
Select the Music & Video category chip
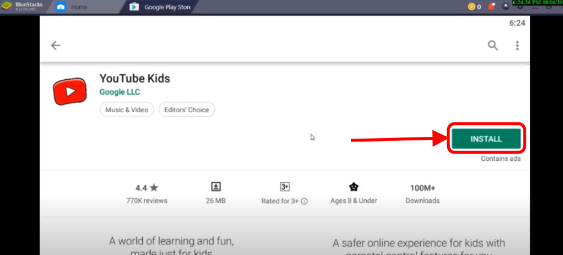[x=127, y=110]
